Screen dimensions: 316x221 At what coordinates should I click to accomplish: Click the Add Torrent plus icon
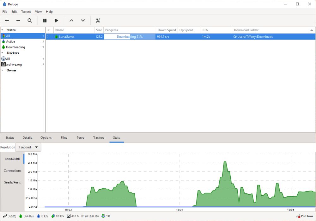point(7,20)
